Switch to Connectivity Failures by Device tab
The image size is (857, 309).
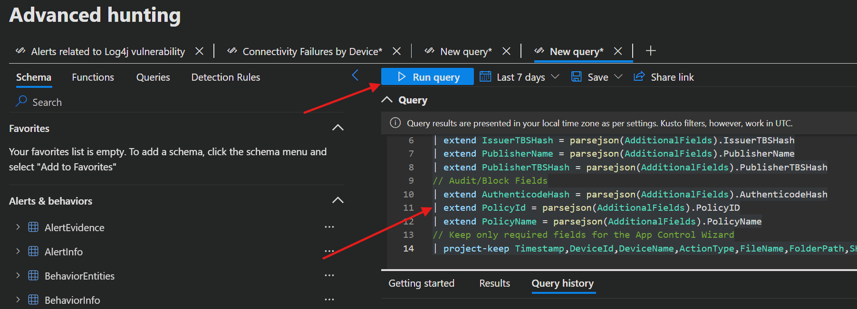(x=312, y=51)
